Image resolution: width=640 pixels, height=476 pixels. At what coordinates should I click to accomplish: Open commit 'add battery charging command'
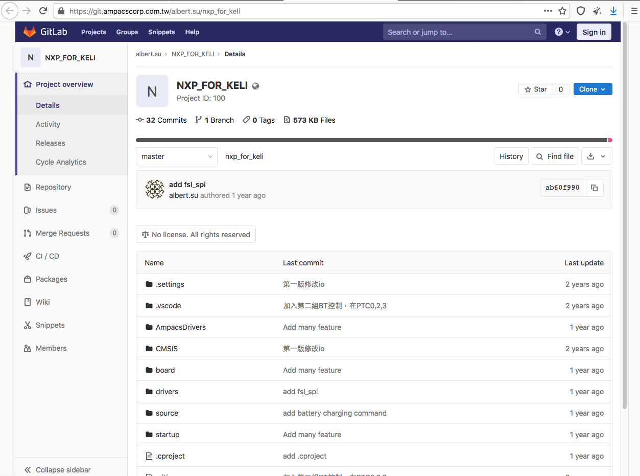335,413
